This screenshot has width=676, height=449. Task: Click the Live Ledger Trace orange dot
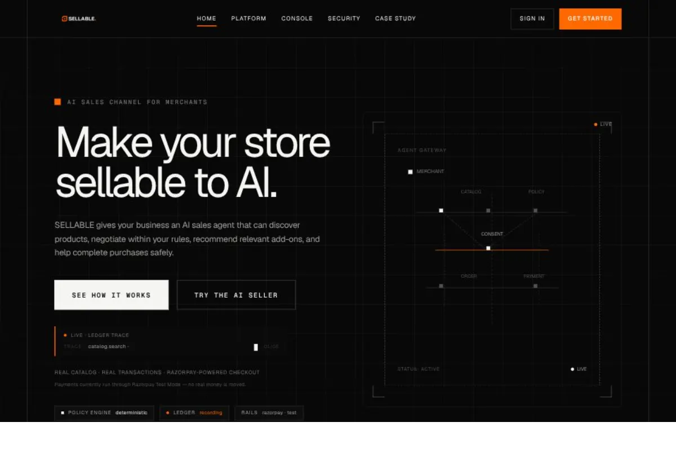65,335
